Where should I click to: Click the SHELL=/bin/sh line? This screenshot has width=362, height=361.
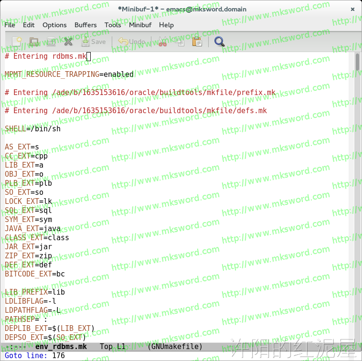click(x=32, y=128)
